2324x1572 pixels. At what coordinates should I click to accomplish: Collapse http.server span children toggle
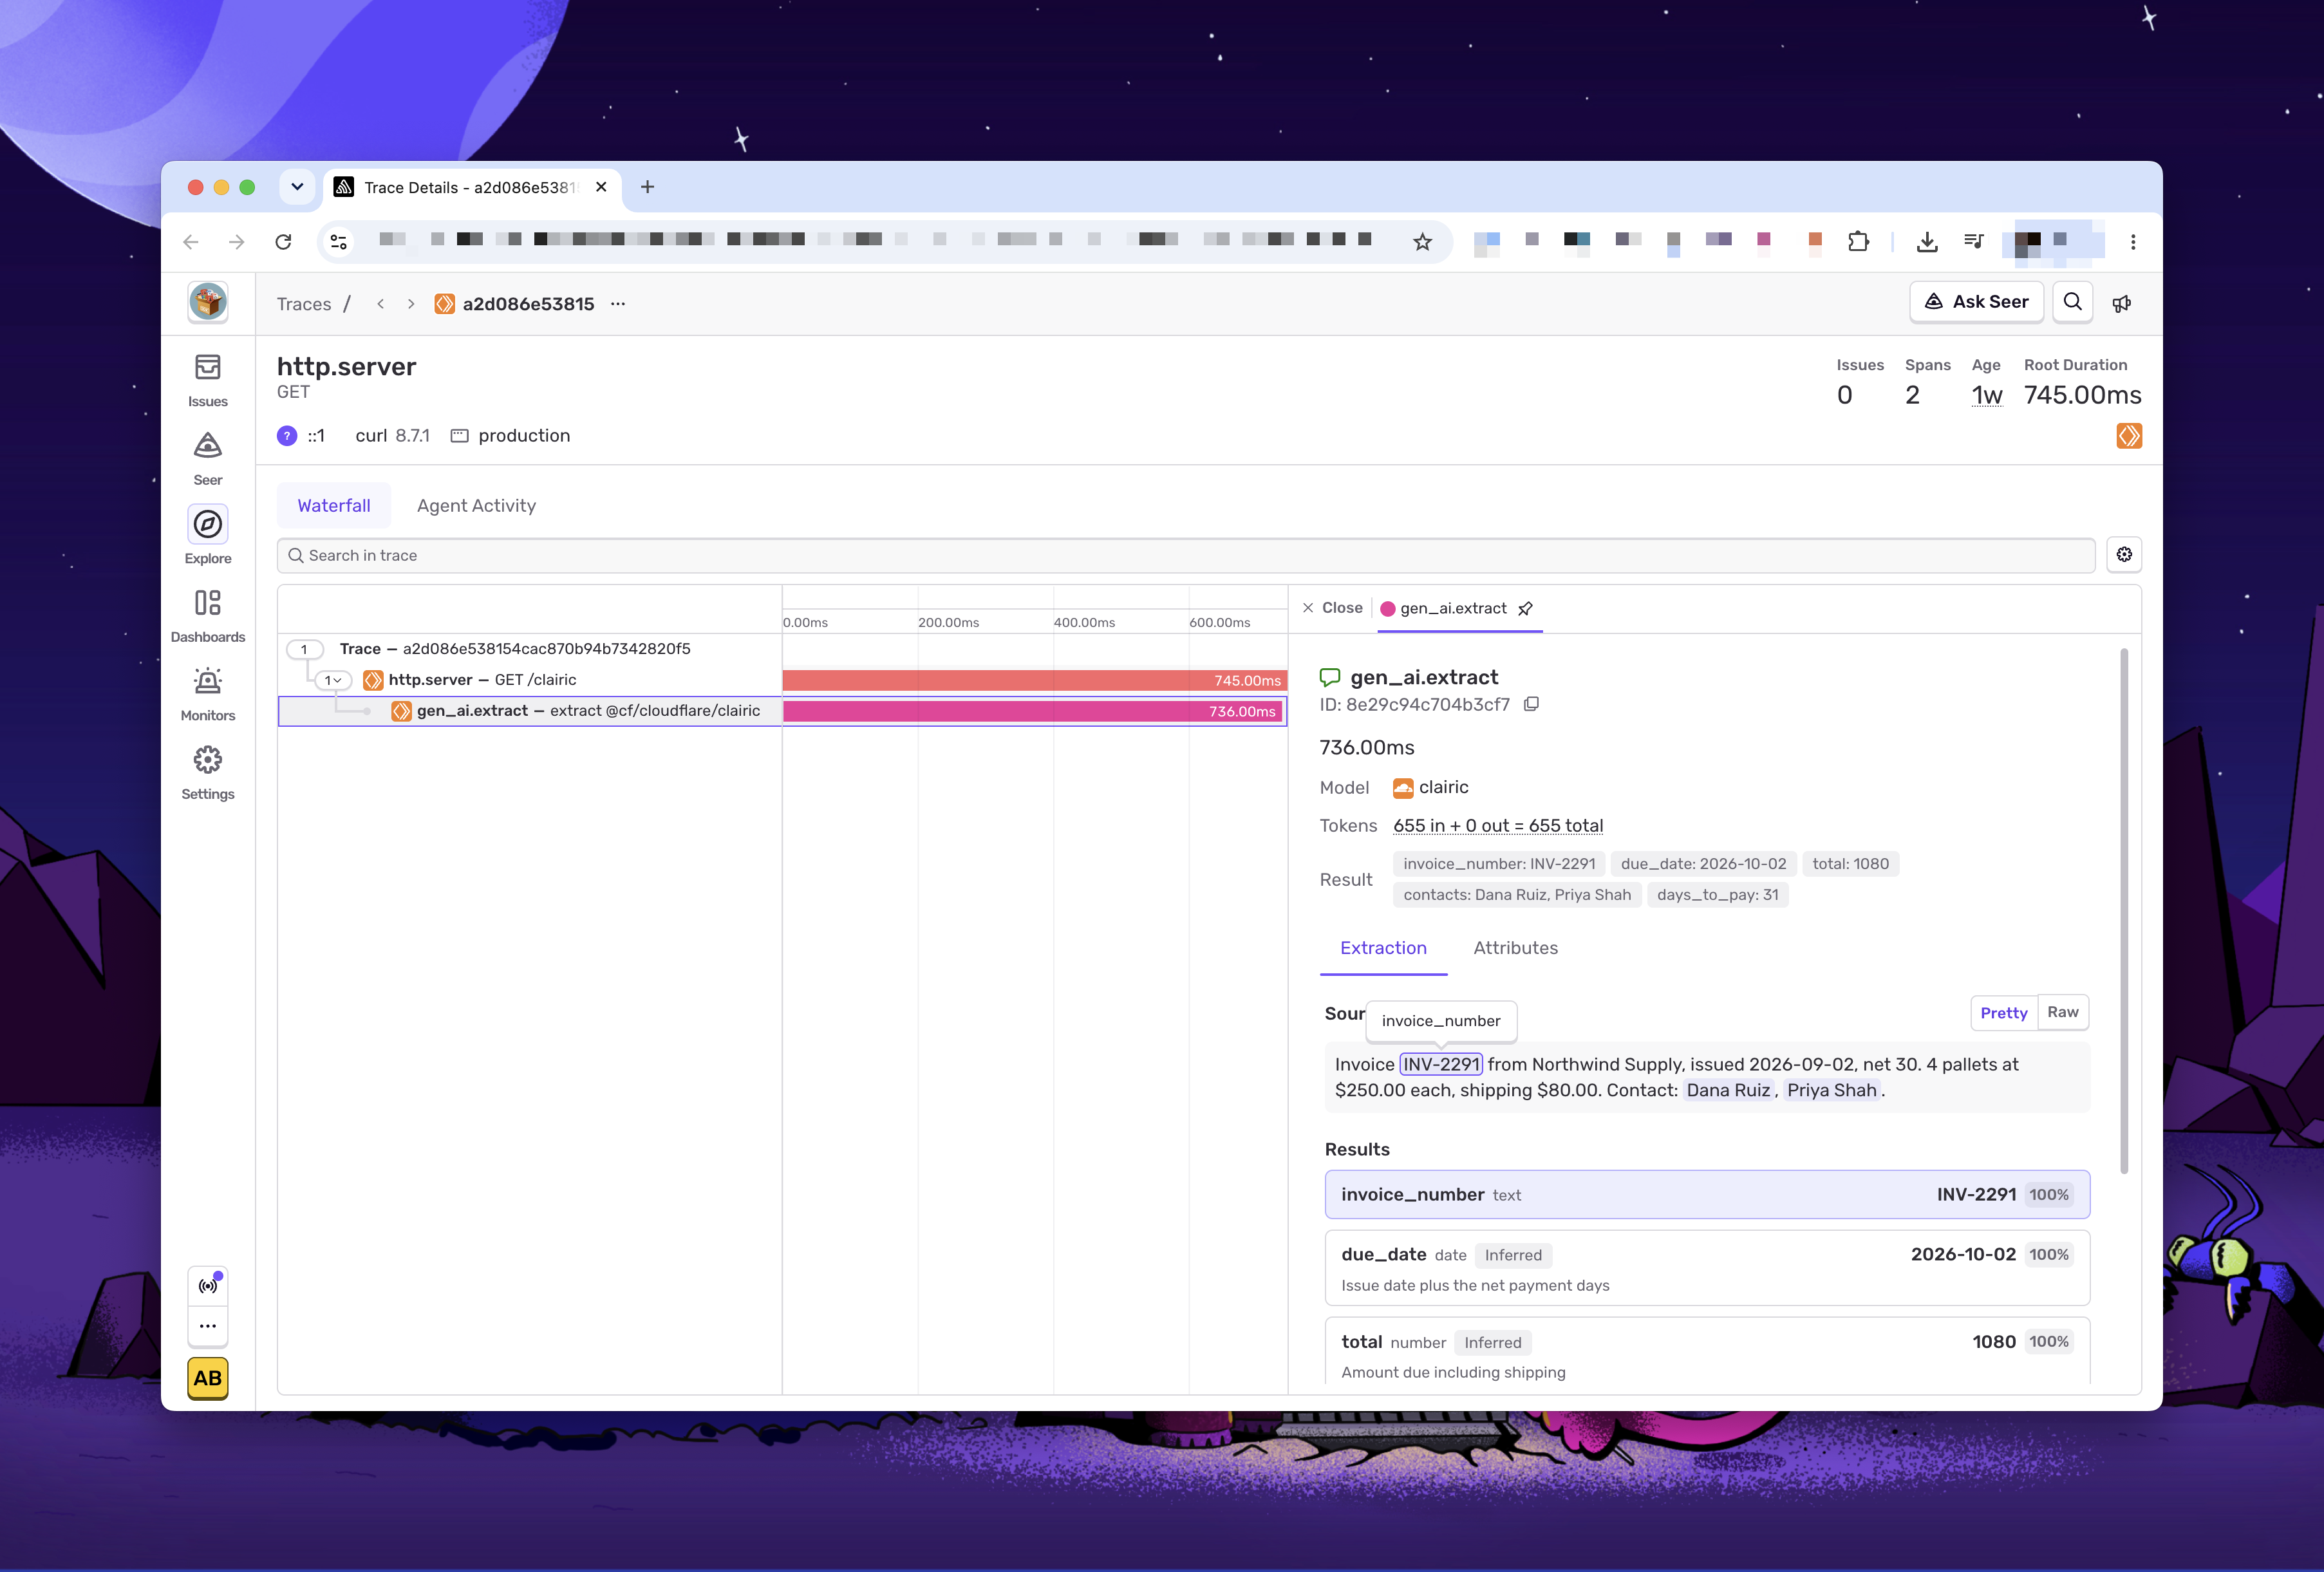[x=333, y=680]
